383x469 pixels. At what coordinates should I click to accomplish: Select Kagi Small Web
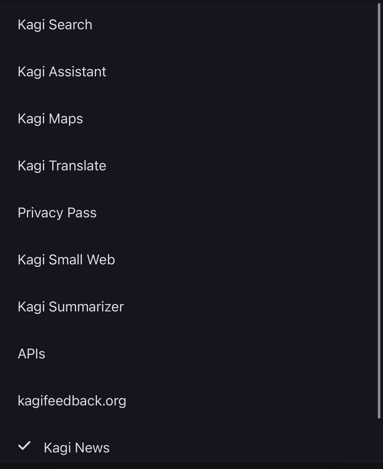pos(66,260)
